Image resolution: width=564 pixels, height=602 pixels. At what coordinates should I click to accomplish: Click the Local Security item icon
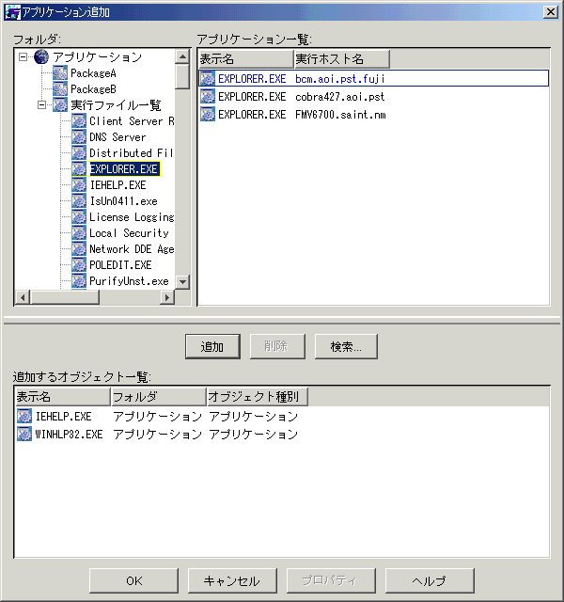coord(79,233)
